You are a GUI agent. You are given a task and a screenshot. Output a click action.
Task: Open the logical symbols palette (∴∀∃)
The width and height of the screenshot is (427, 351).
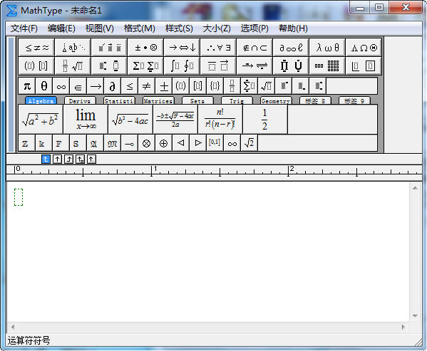(218, 48)
